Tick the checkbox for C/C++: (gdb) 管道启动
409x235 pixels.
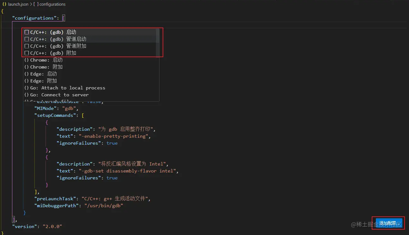point(27,39)
